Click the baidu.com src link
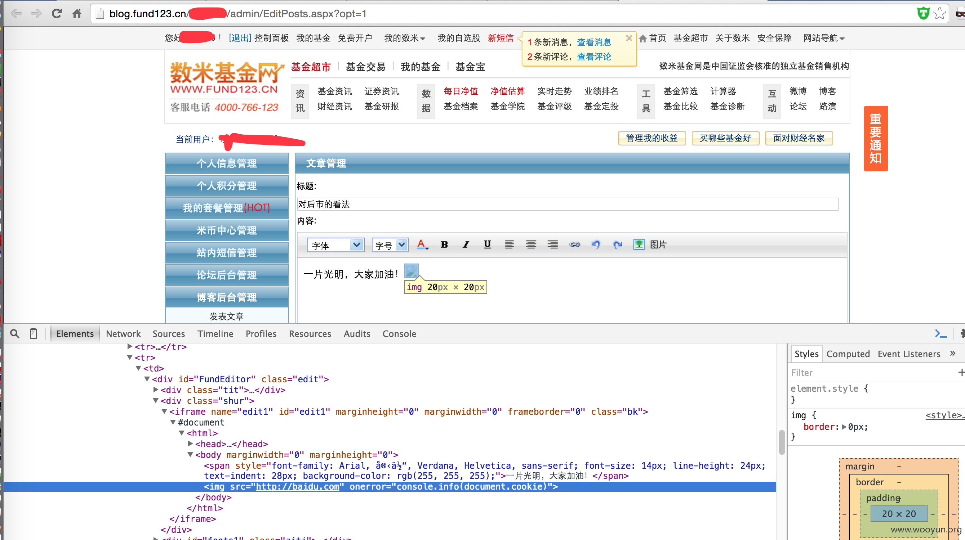 (297, 486)
